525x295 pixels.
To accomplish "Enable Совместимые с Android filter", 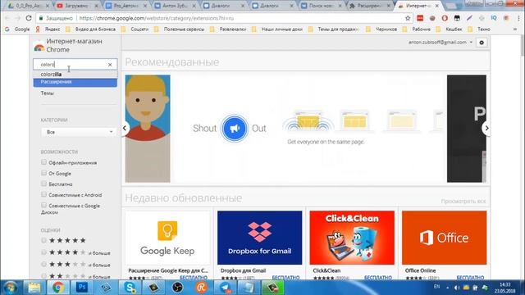I will click(x=43, y=194).
